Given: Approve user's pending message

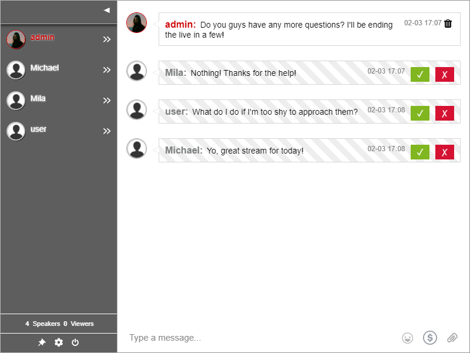Looking at the screenshot, I should 420,113.
